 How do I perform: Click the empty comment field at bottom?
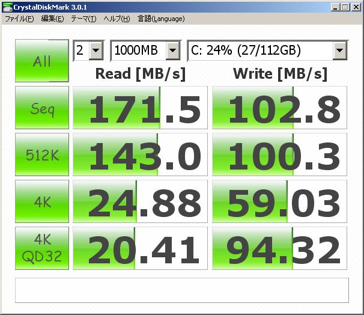[182, 290]
